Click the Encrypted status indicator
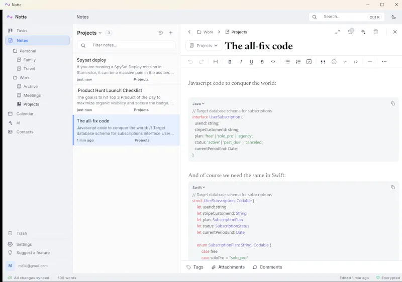 tap(388, 277)
